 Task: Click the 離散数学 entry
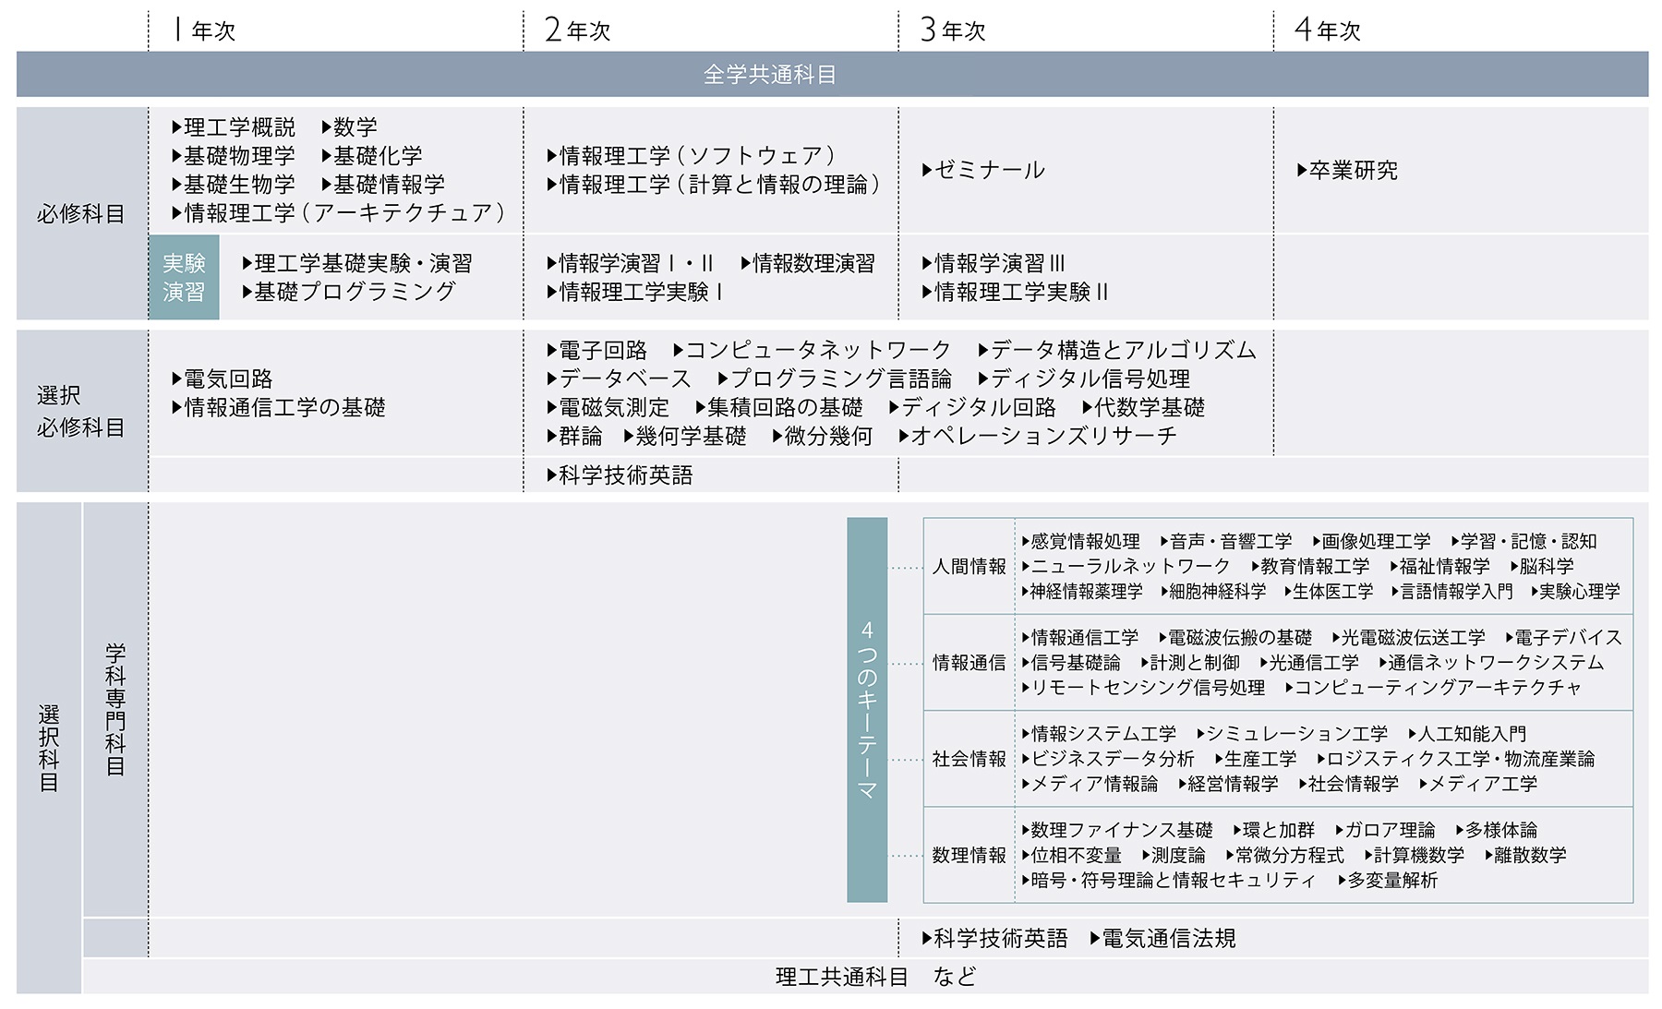click(1526, 855)
